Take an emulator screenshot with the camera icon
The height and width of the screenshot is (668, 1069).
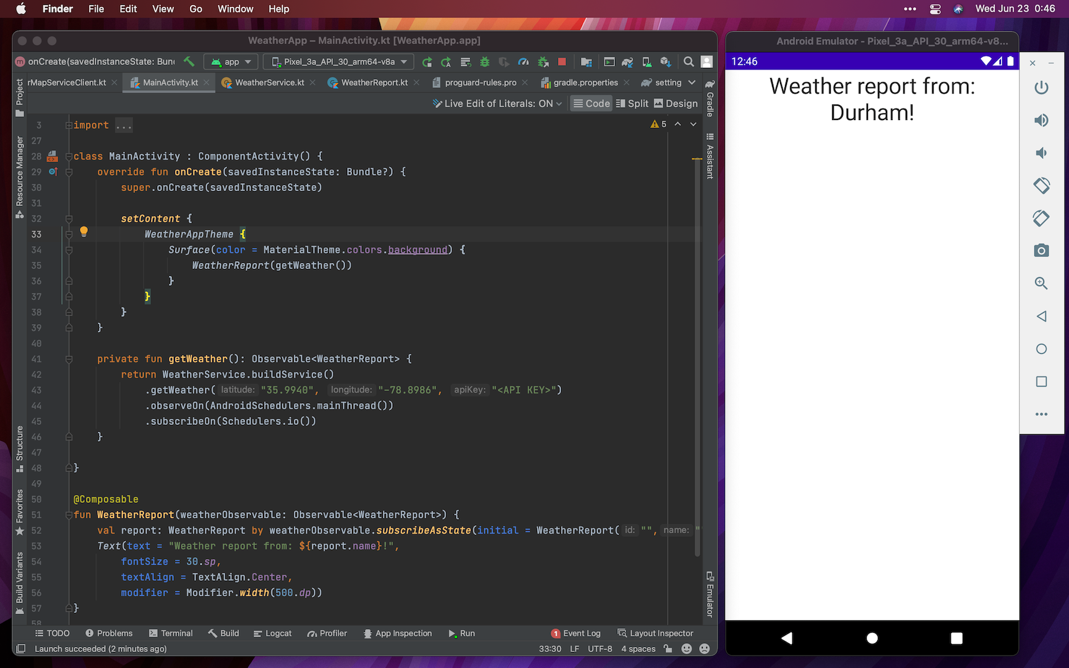click(x=1041, y=250)
